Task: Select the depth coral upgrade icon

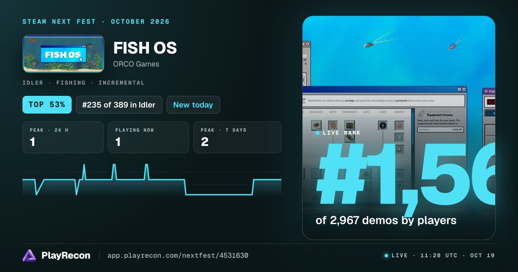Action: click(333, 125)
